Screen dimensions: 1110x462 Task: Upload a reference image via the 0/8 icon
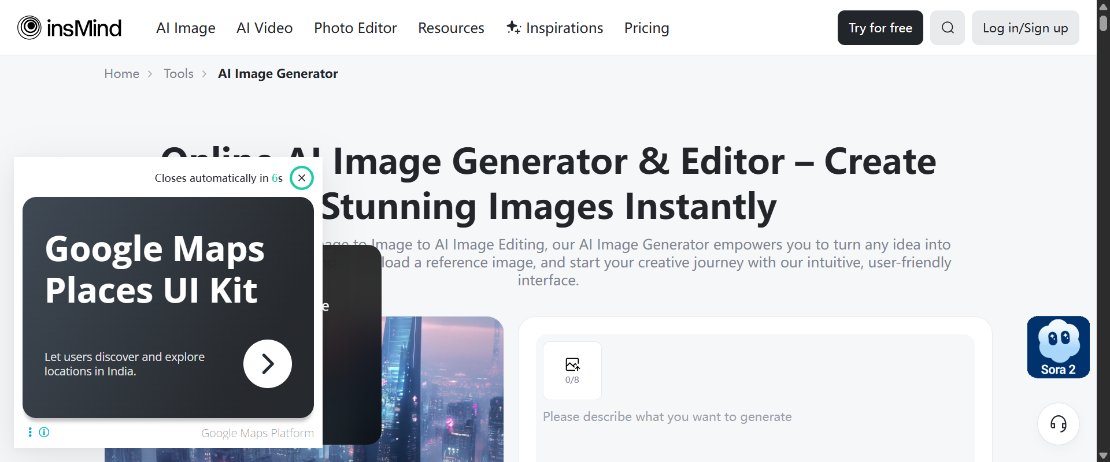pos(572,371)
